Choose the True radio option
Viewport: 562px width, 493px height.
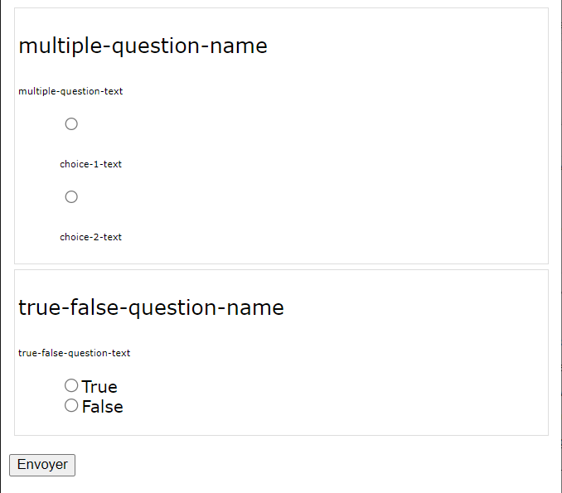pos(71,385)
